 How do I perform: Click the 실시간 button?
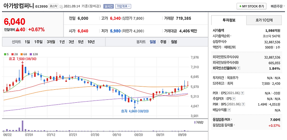pyautogui.click(x=109, y=6)
